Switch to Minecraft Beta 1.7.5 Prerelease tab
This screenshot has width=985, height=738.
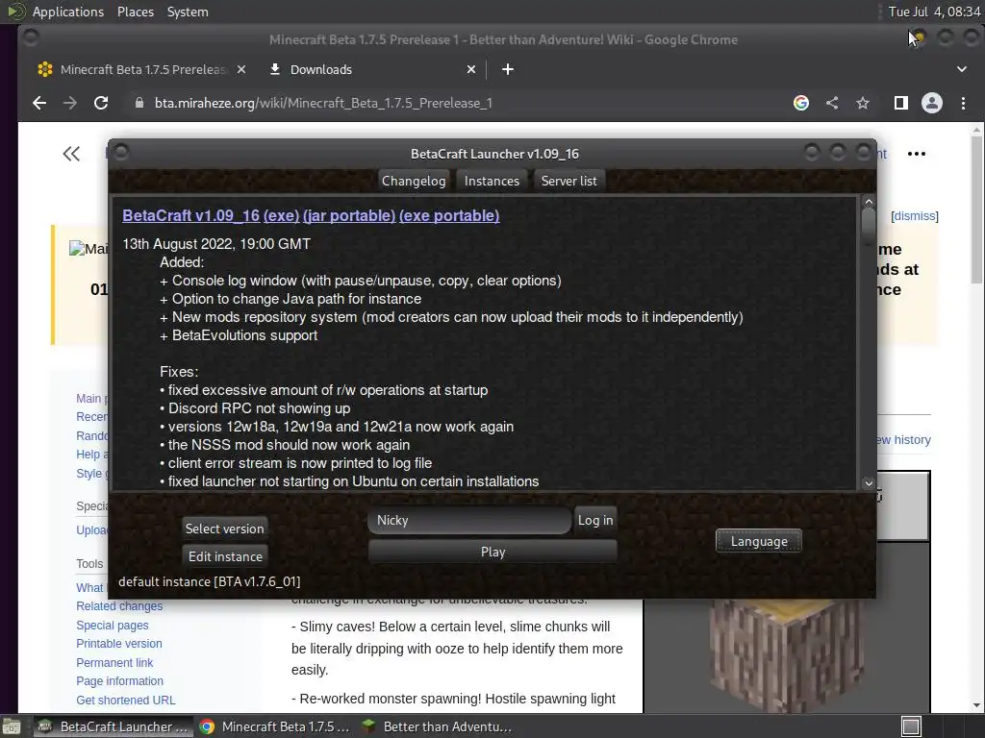point(142,69)
